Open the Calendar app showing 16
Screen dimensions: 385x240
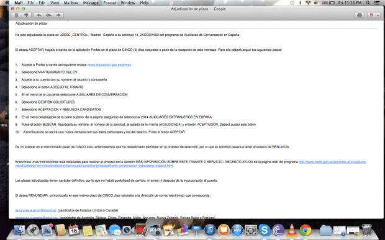(74, 230)
